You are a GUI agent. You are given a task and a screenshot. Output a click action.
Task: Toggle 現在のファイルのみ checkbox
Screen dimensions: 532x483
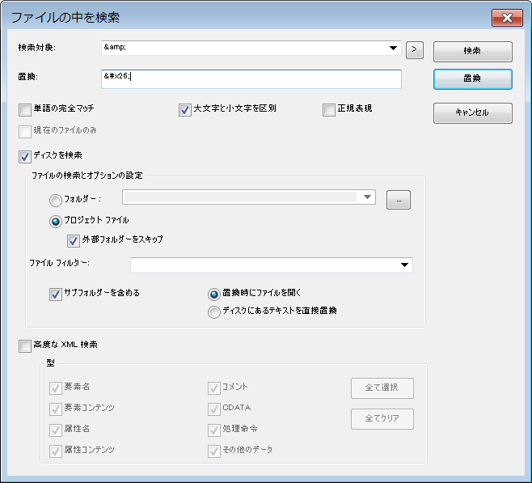tap(25, 132)
